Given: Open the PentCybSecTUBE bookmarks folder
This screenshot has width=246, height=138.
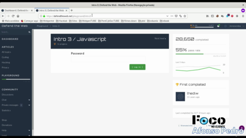Looking at the screenshot, I should click(x=108, y=21).
